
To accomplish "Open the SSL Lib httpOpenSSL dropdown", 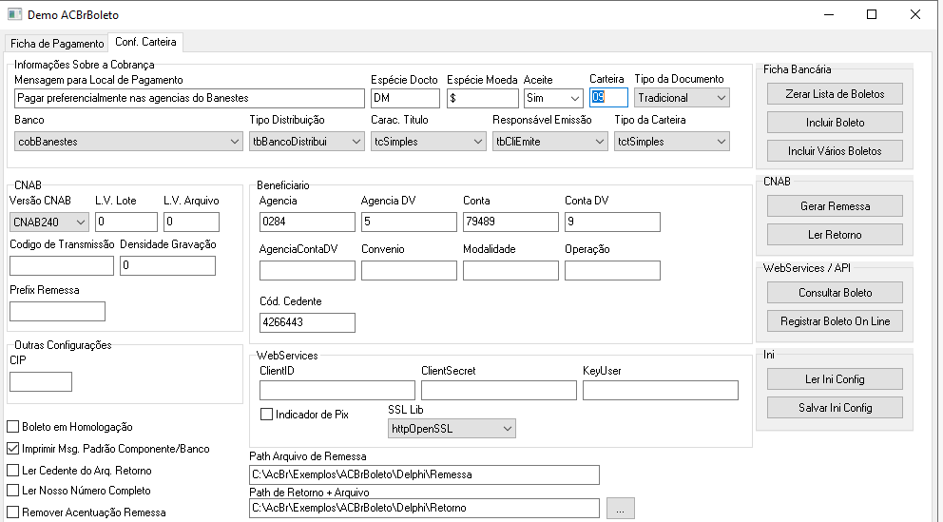I will [452, 428].
